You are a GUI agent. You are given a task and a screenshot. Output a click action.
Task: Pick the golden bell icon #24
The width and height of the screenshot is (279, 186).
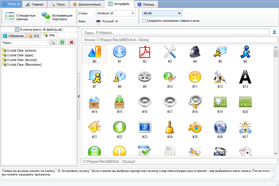click(x=170, y=127)
